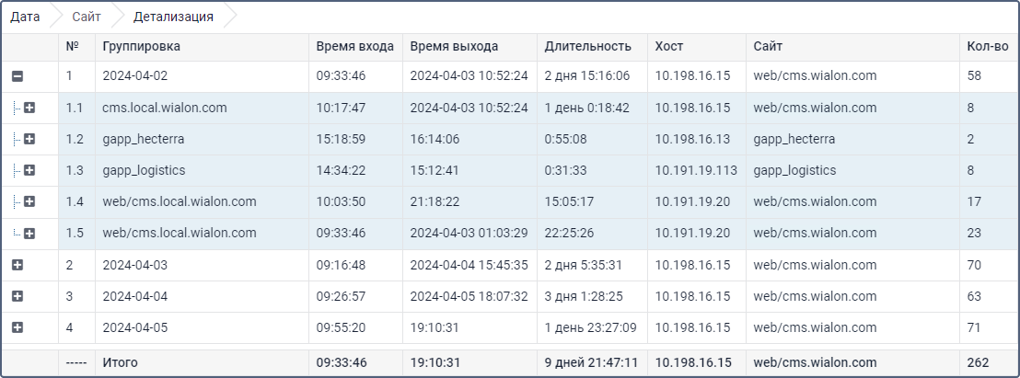The image size is (1020, 378).
Task: Select the gapp_logistics site cell
Action: pos(794,171)
